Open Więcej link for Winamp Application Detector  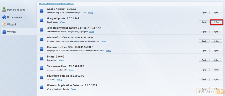[x=74, y=89]
